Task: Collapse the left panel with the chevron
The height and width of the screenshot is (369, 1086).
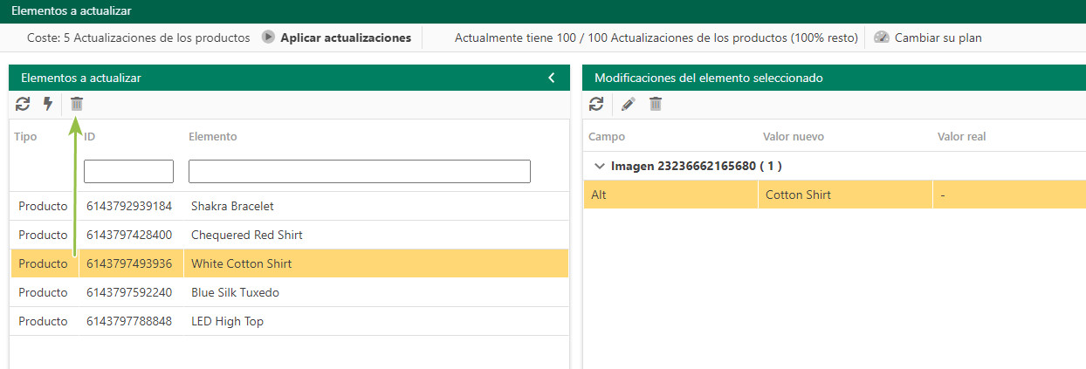Action: pyautogui.click(x=552, y=78)
